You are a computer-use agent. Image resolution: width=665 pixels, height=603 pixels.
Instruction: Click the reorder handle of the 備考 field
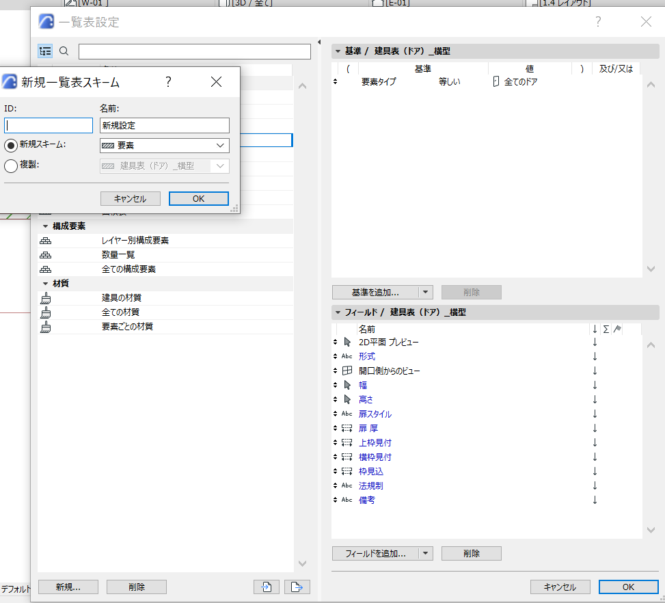[335, 500]
